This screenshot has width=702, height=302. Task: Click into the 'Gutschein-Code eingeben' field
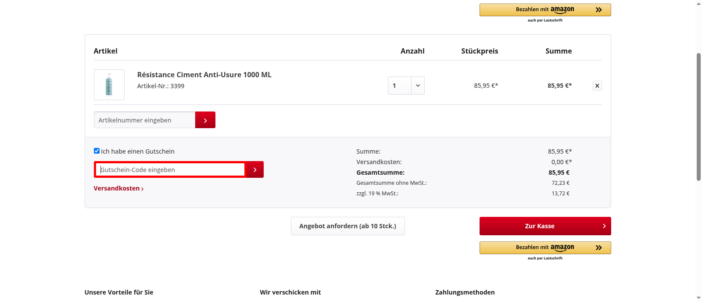tap(170, 170)
